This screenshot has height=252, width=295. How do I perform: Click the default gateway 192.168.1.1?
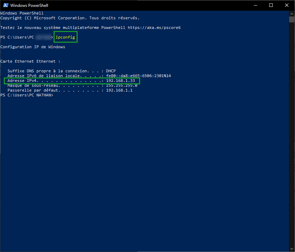point(119,90)
